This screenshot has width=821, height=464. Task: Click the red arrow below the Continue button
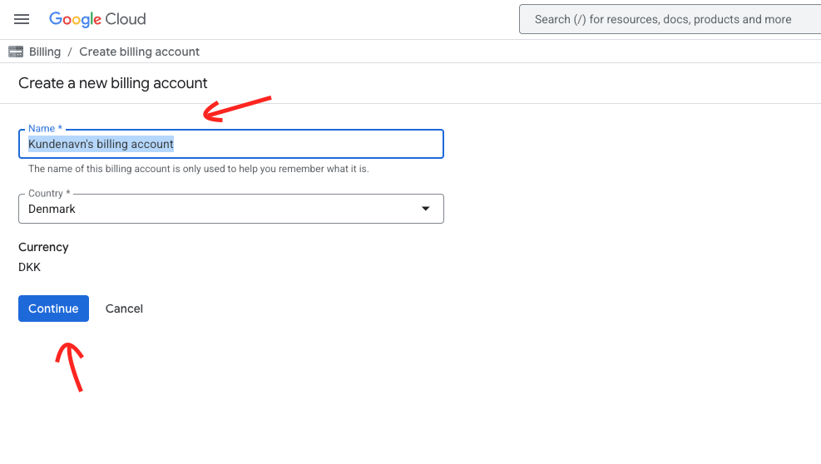pyautogui.click(x=71, y=364)
